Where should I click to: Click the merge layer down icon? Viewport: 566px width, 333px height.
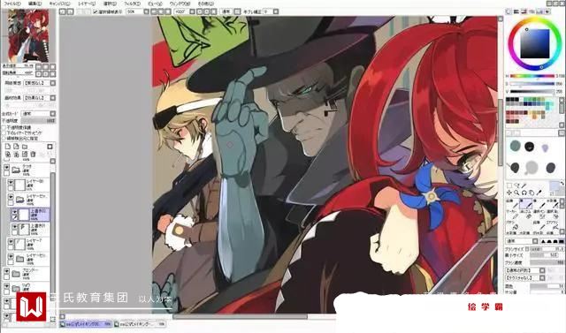coord(16,155)
